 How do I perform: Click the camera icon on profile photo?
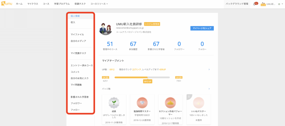pos(106,33)
